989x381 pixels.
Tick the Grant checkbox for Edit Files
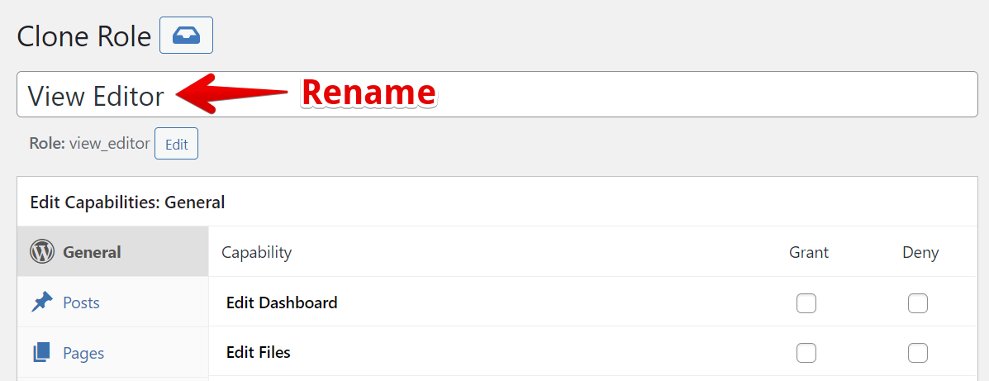(x=806, y=354)
